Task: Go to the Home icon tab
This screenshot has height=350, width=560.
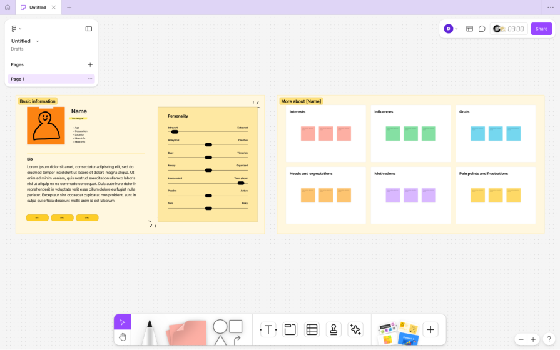Action: click(8, 7)
